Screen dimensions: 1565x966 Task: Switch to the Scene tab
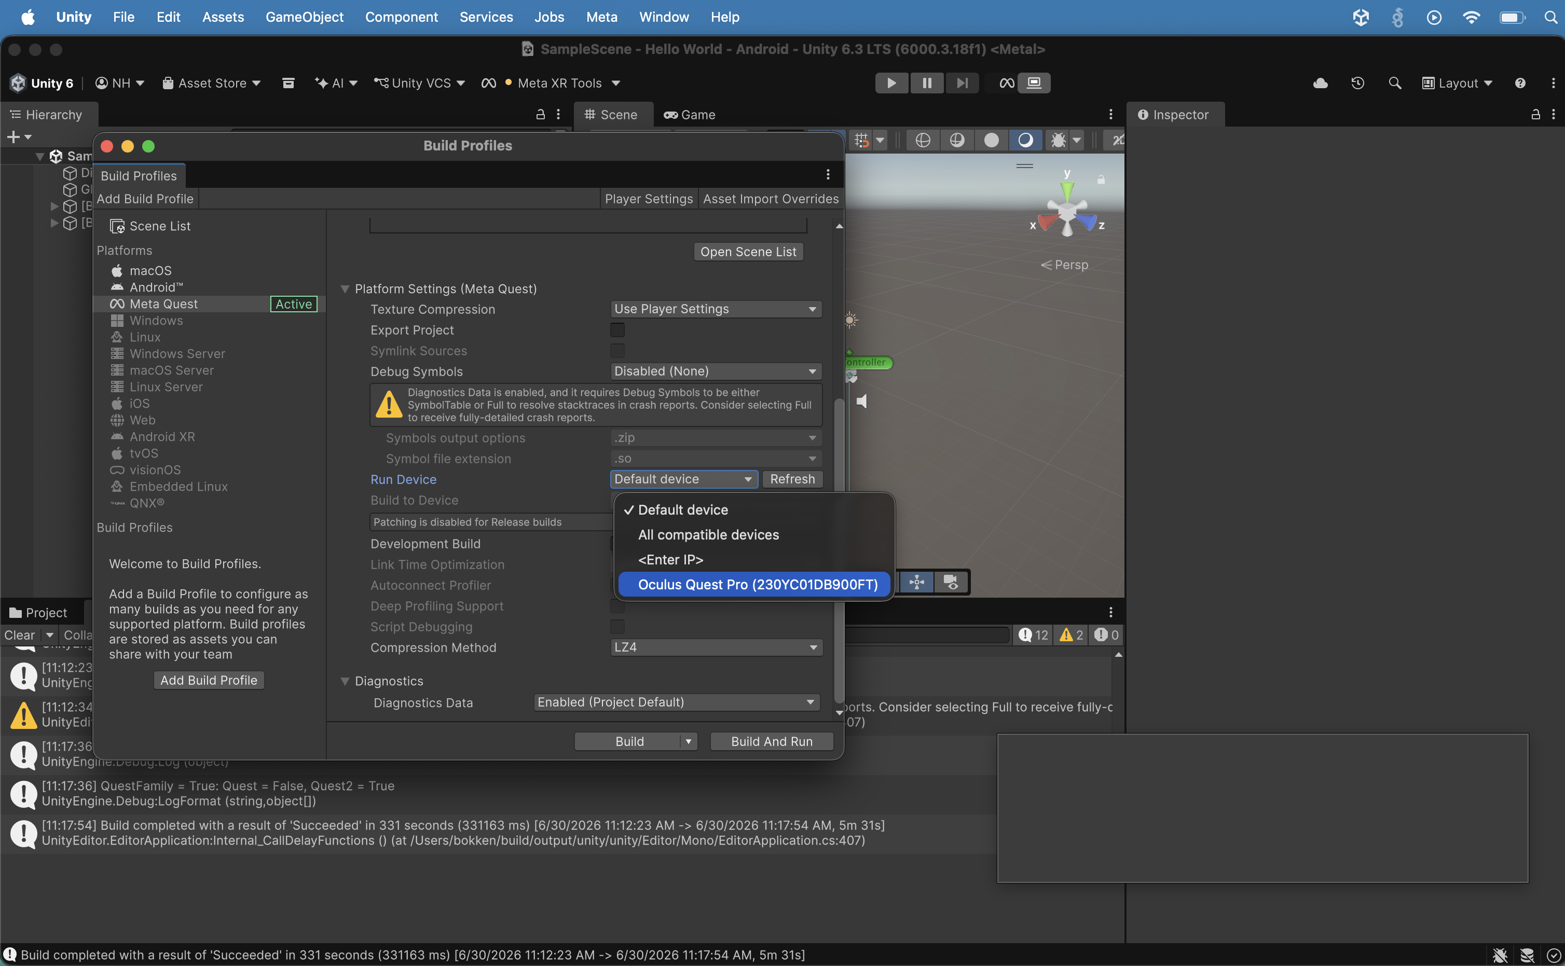coord(612,115)
